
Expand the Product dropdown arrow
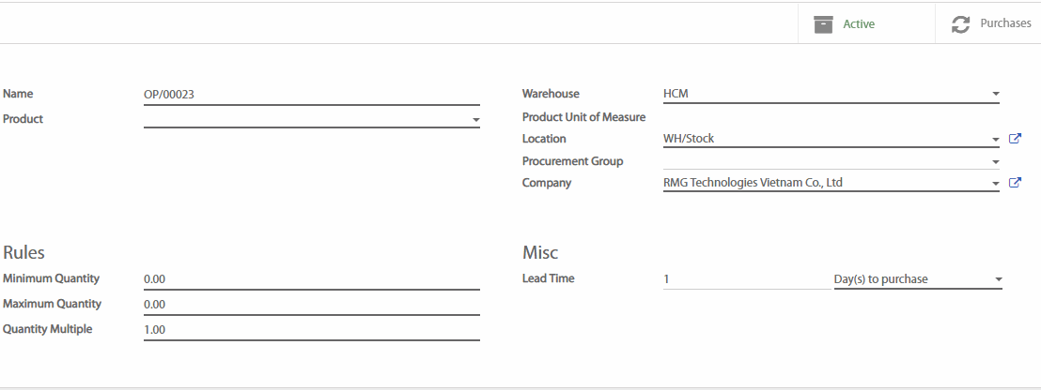pyautogui.click(x=475, y=120)
